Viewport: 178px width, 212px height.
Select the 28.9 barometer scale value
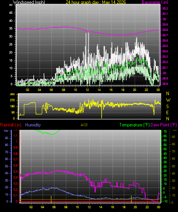coord(165,78)
